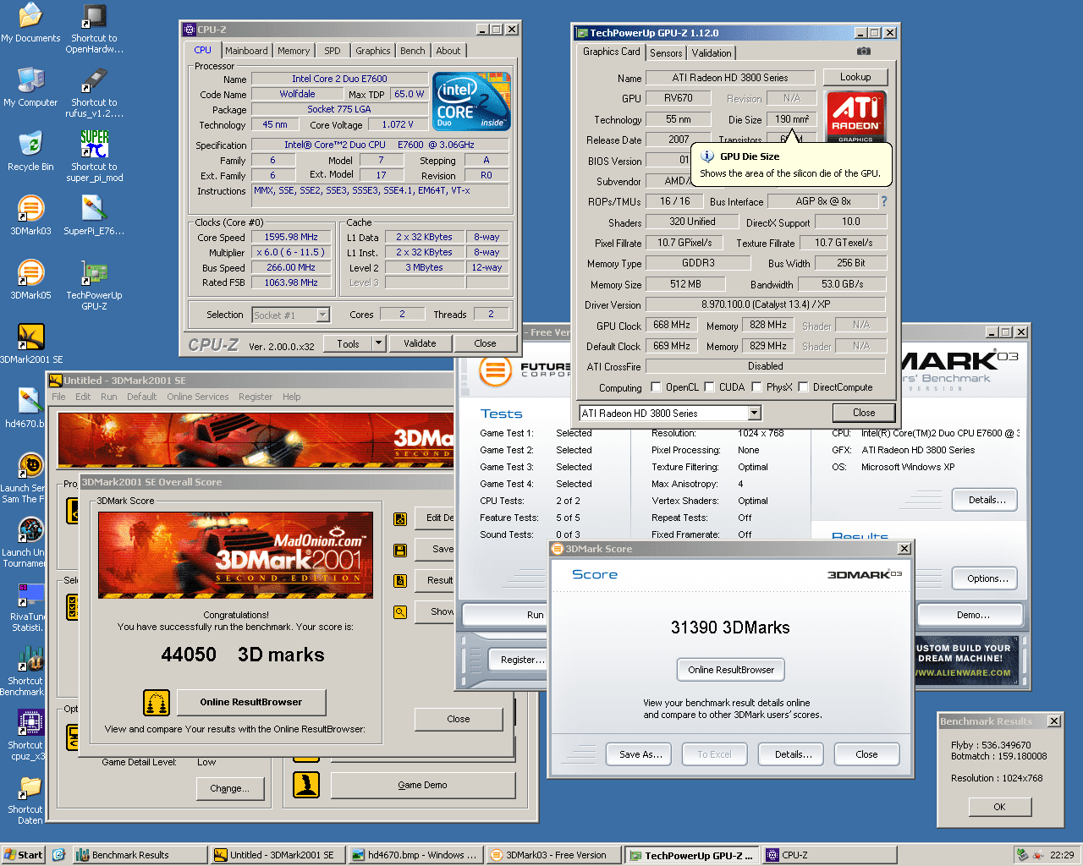Screen dimensions: 1083x866
Task: Open SuperPi_E76 desktop icon
Action: pyautogui.click(x=94, y=216)
